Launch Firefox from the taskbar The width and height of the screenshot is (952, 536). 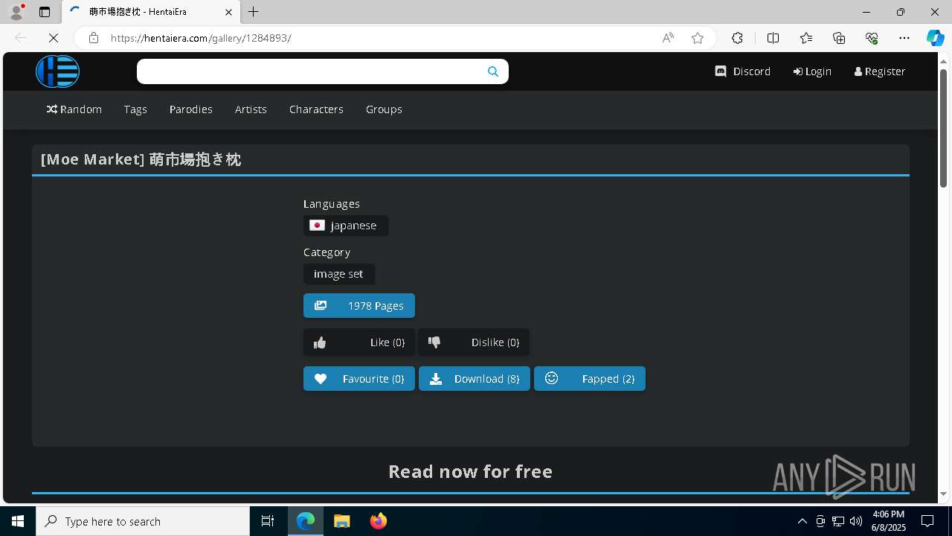[x=379, y=521]
